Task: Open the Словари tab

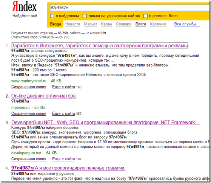Action: [x=124, y=24]
